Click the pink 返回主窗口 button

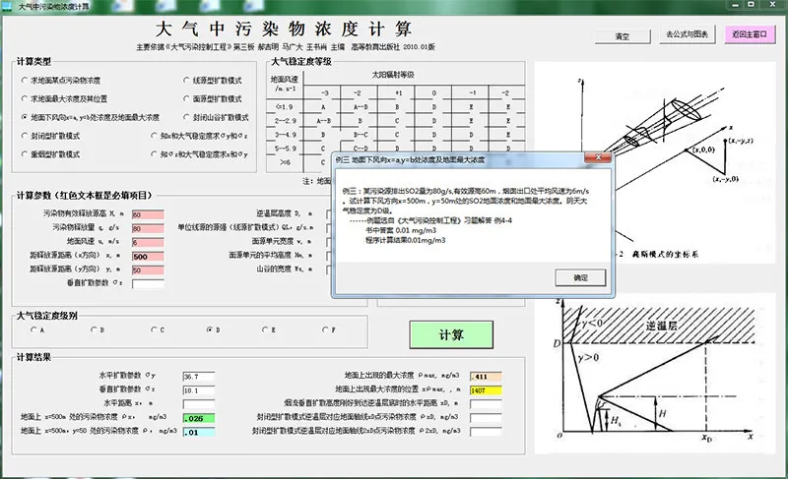pyautogui.click(x=750, y=34)
